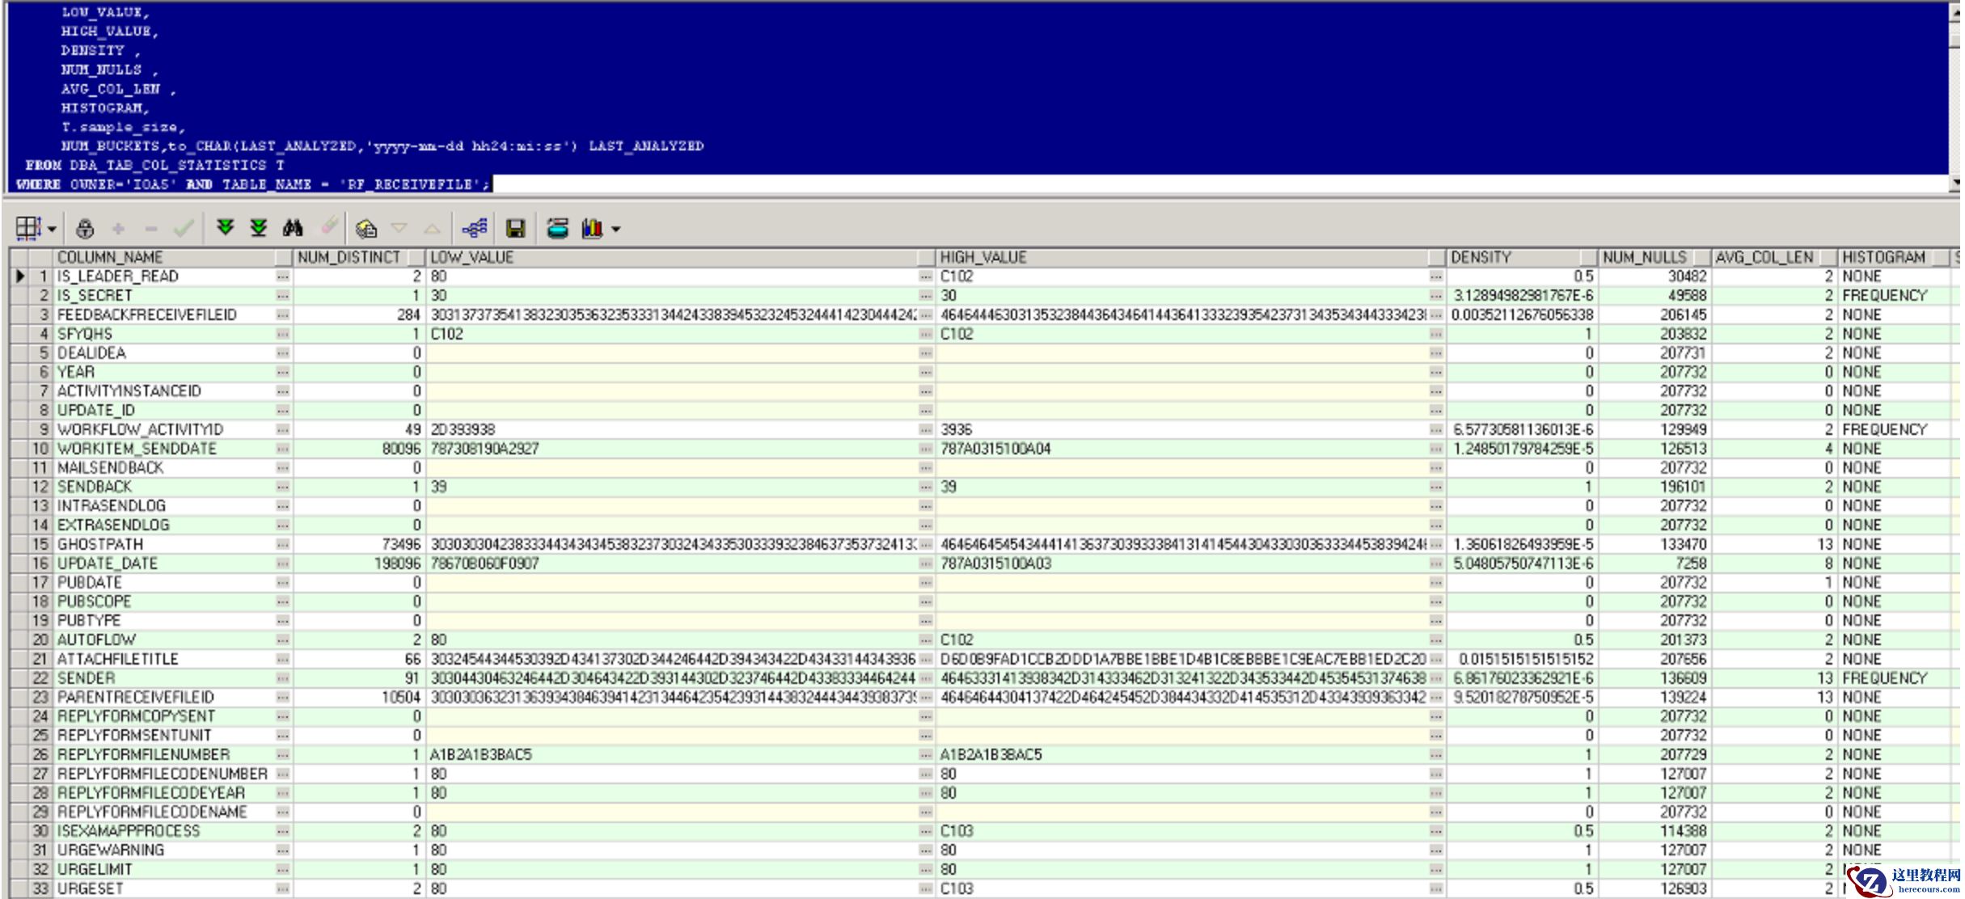
Task: Click the bar chart icon
Action: [x=592, y=229]
